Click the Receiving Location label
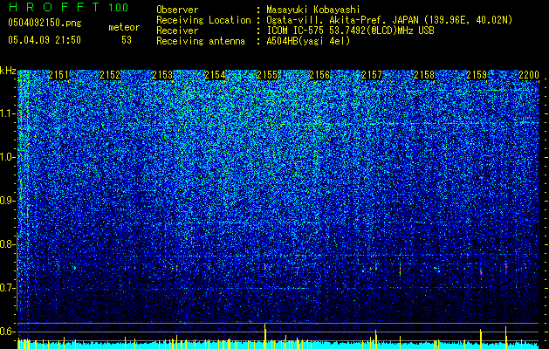The height and width of the screenshot is (349, 549). pyautogui.click(x=203, y=20)
